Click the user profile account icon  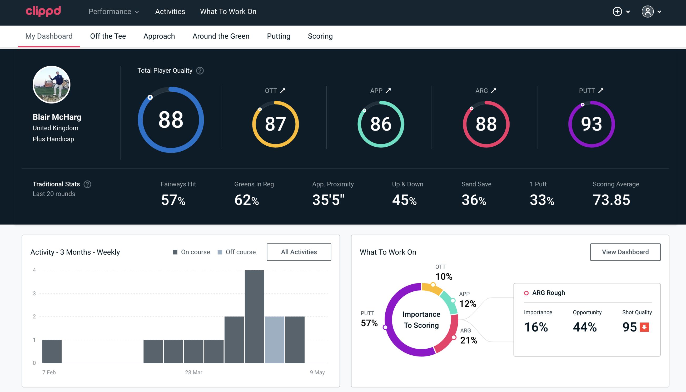[648, 11]
